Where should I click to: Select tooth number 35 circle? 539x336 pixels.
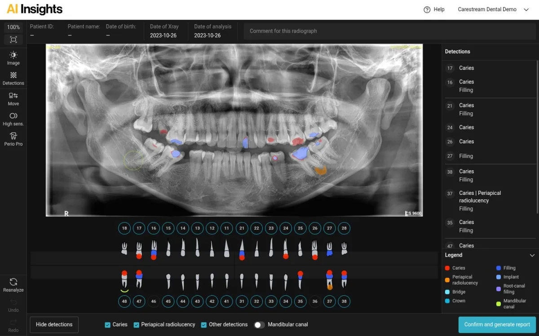point(300,302)
